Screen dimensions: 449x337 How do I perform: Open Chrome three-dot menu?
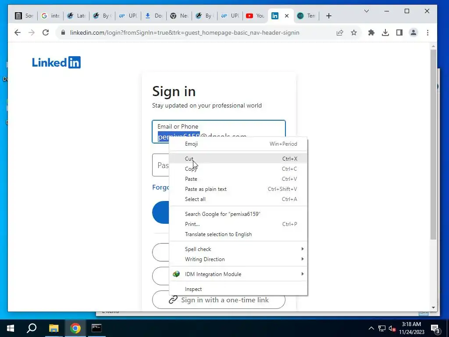(428, 32)
